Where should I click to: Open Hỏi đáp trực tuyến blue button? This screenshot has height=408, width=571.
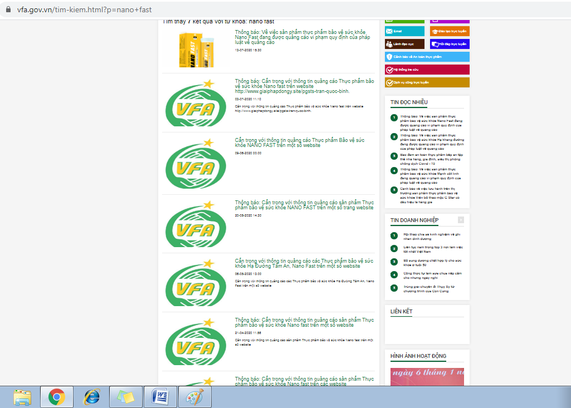click(450, 44)
